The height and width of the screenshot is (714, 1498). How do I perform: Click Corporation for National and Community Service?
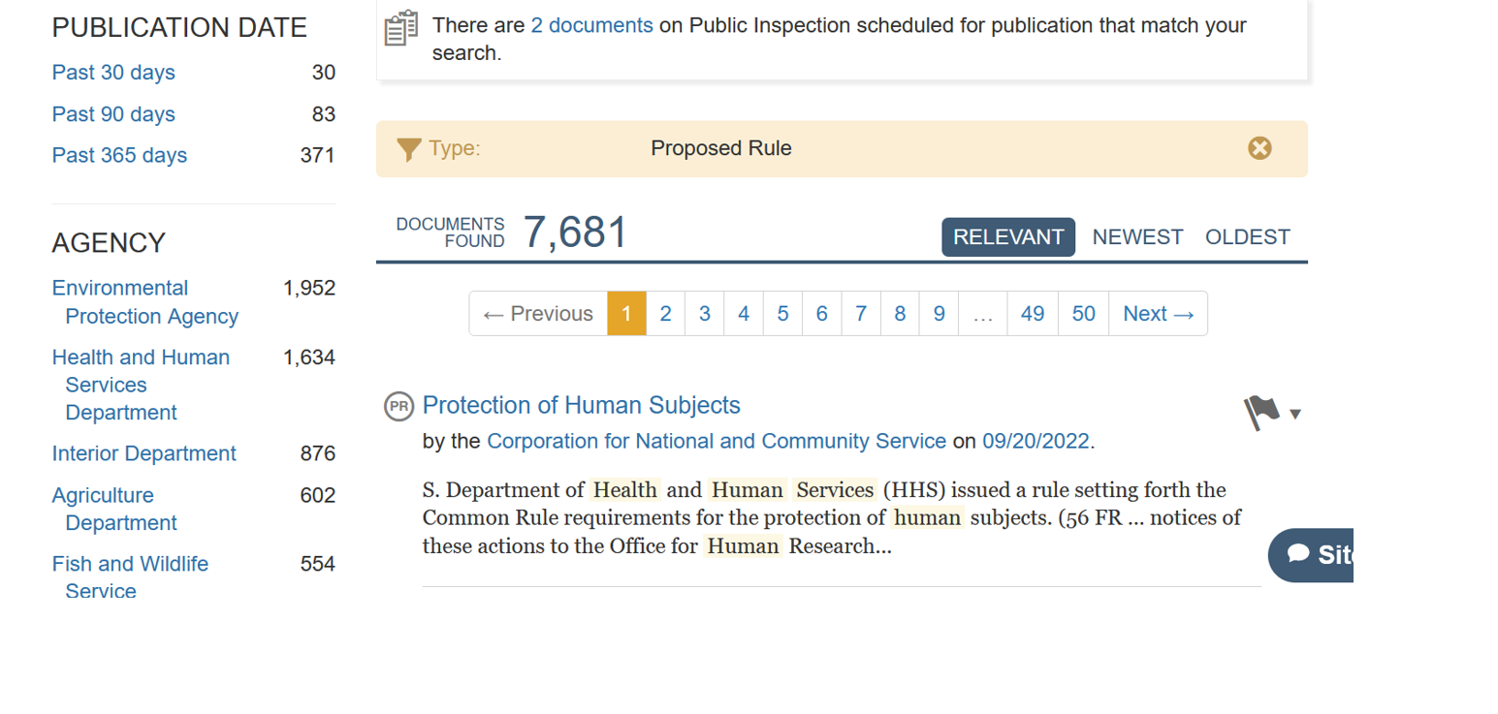pyautogui.click(x=716, y=441)
